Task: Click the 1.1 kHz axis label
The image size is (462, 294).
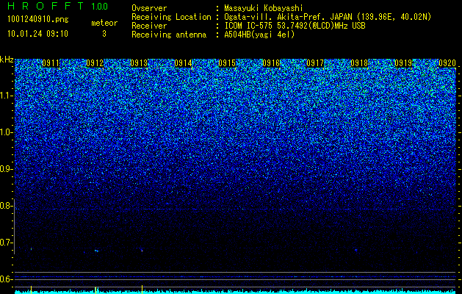Action: point(7,96)
